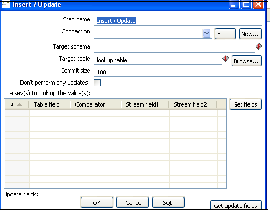Click the Comparator column header
Image resolution: width=270 pixels, height=210 pixels.
point(96,104)
